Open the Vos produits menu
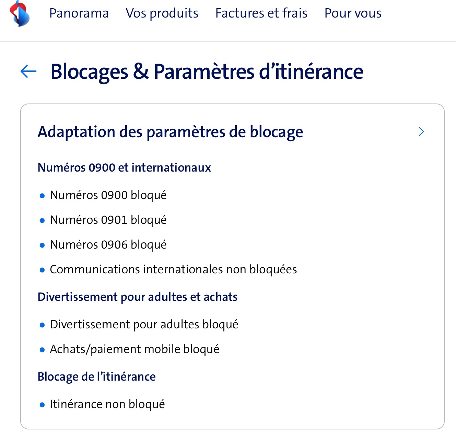The width and height of the screenshot is (456, 437). (x=162, y=13)
